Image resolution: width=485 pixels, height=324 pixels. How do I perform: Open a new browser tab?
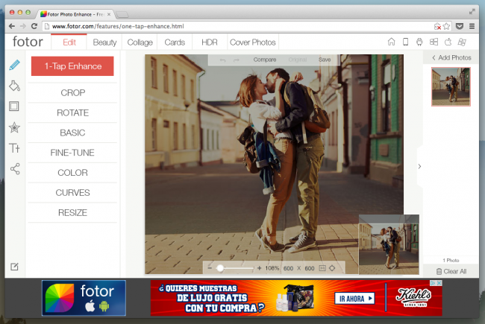(x=122, y=14)
